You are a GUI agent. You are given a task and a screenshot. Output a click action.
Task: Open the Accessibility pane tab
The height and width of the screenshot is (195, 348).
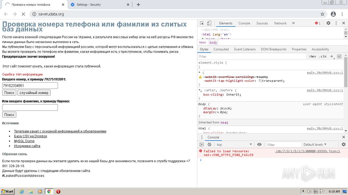[x=320, y=49]
